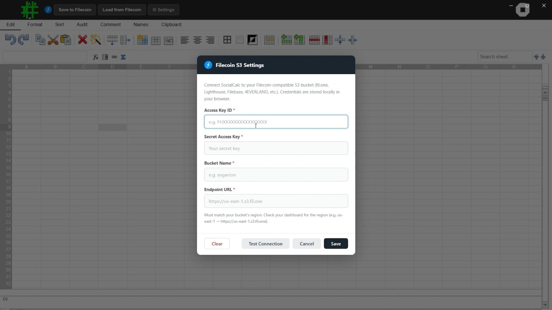Open the Comment tab
This screenshot has height=310, width=552.
coord(110,24)
